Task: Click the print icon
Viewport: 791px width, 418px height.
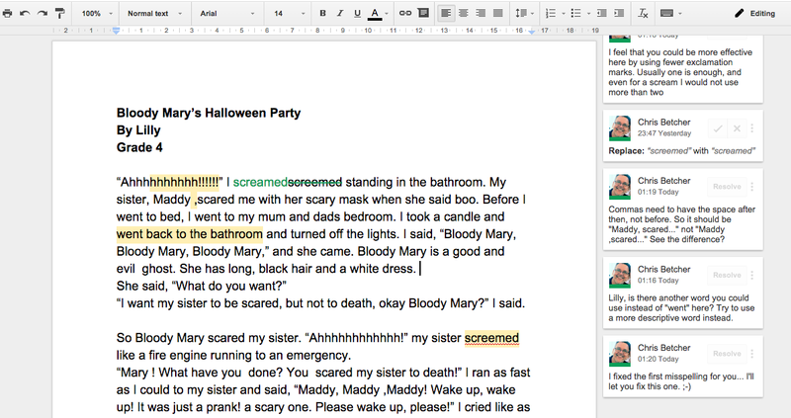Action: [8, 14]
